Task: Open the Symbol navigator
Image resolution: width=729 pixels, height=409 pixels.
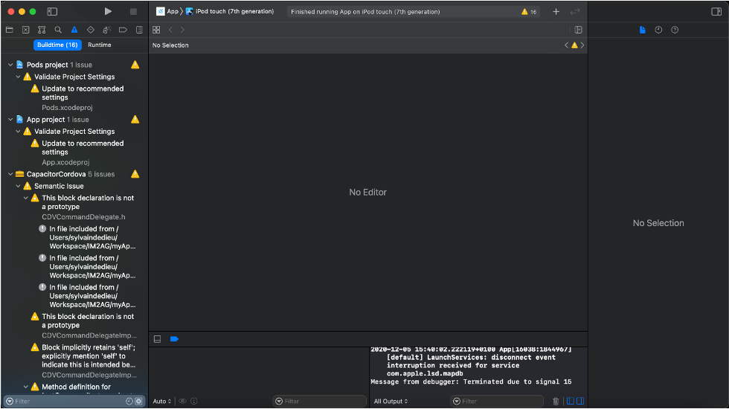Action: click(x=42, y=30)
